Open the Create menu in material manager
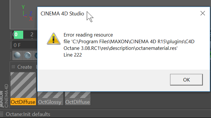Viewport: 211px width, 118px height. (x=24, y=67)
